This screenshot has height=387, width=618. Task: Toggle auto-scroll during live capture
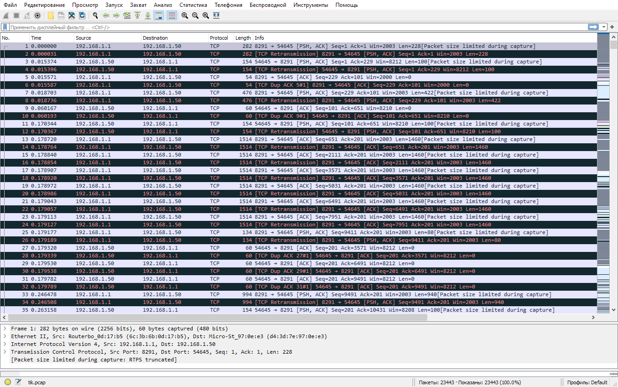[159, 16]
